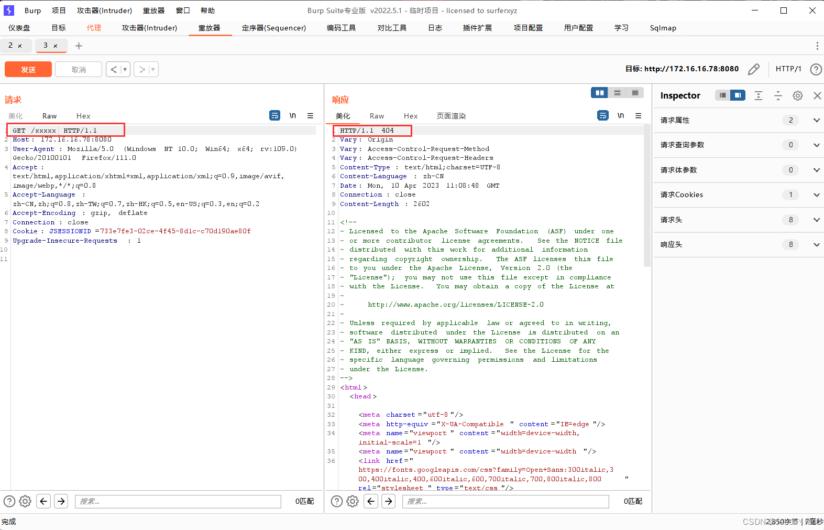The image size is (824, 530).
Task: Open response search settings gear
Action: click(x=353, y=502)
